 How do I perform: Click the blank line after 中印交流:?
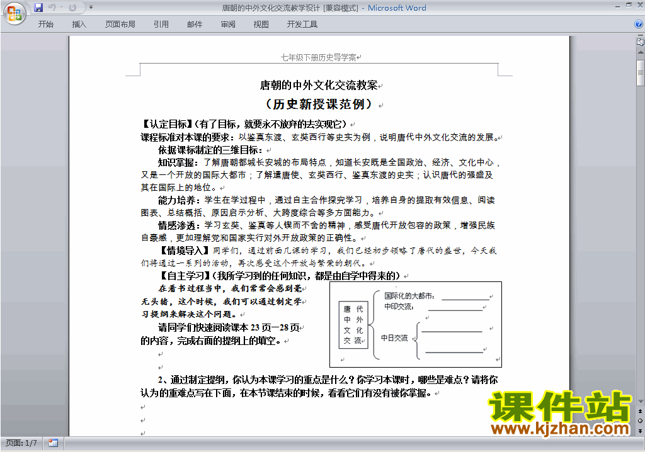point(455,309)
